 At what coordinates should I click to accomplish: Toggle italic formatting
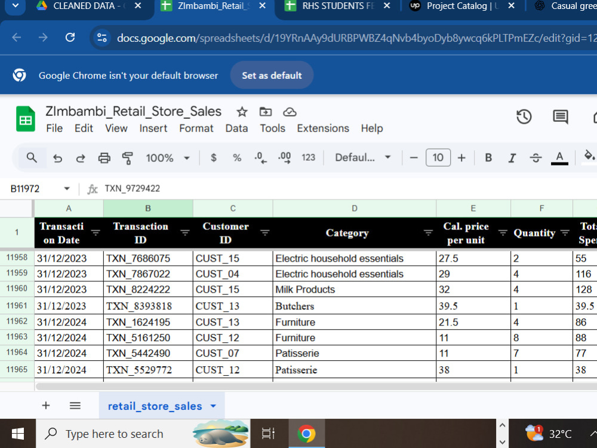(x=512, y=158)
